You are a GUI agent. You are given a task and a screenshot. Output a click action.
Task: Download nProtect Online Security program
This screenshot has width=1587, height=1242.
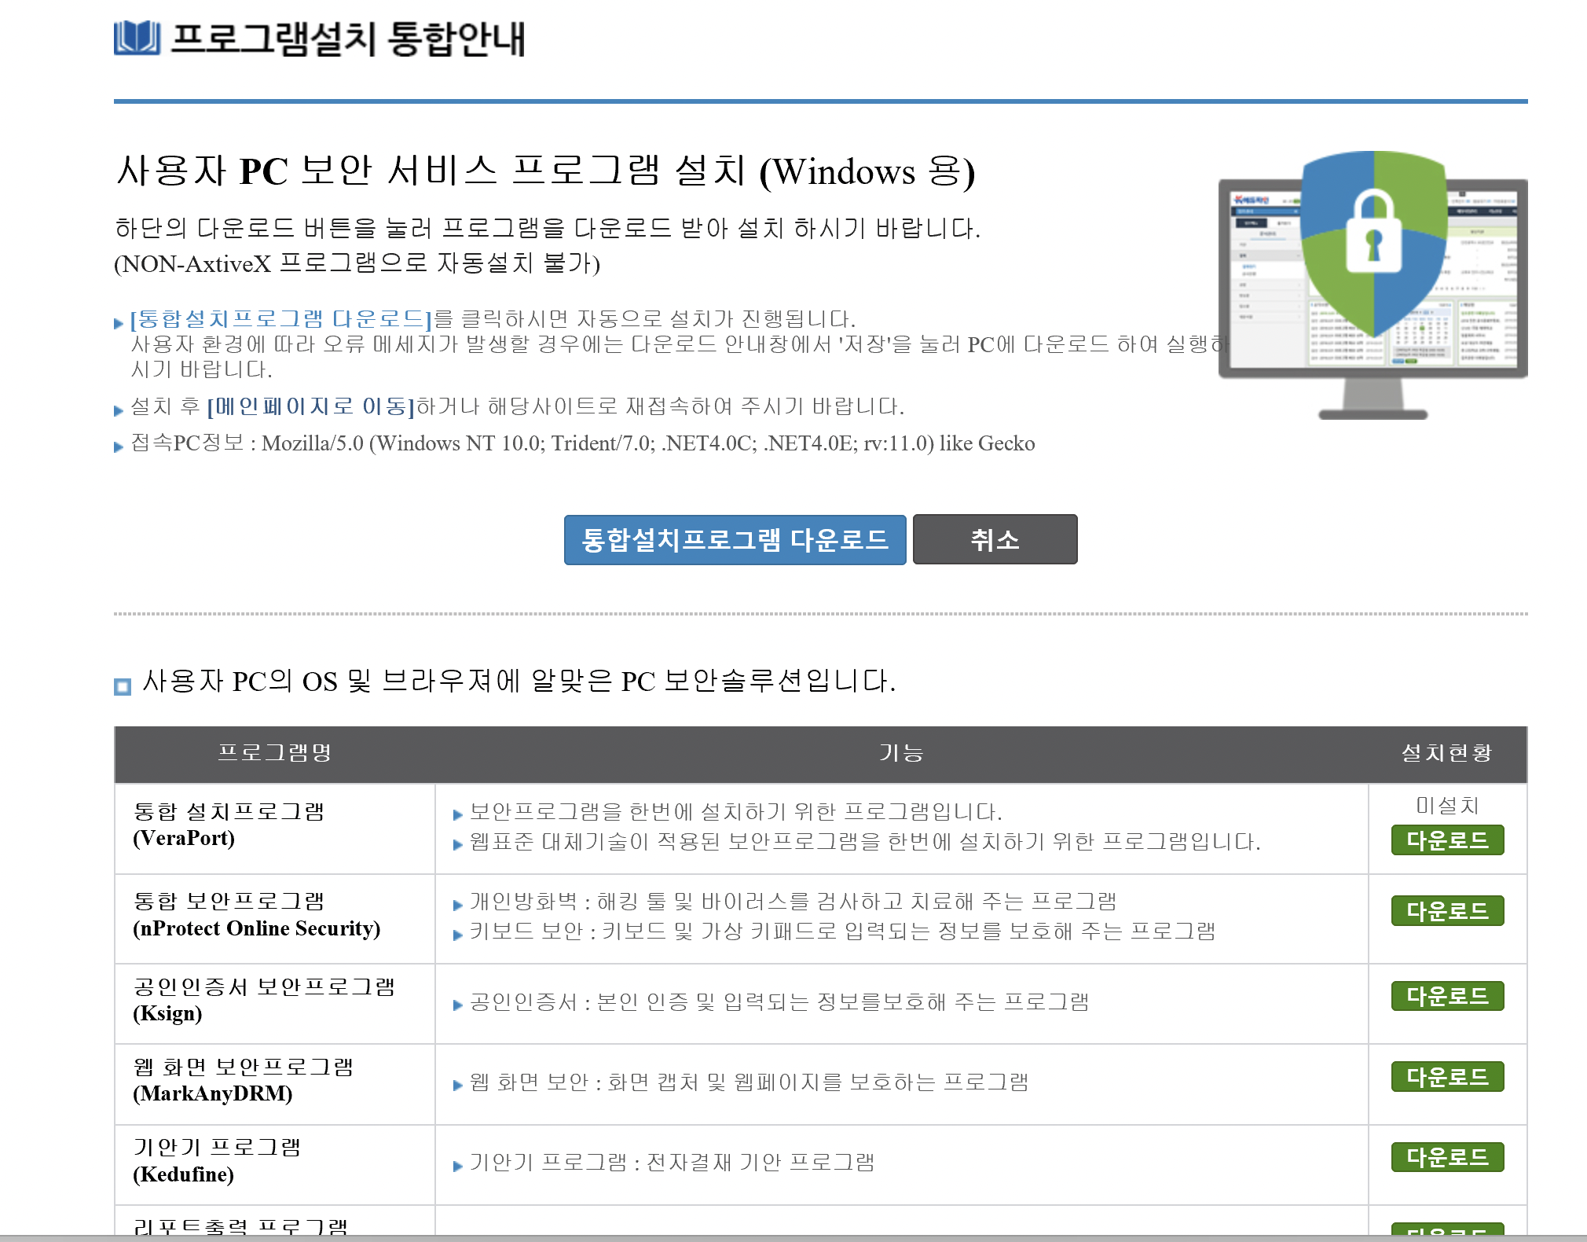(x=1446, y=911)
